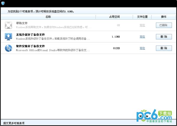Select the 帮助文件 row title

(x=22, y=23)
